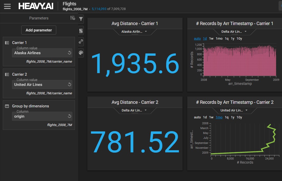This screenshot has height=181, width=282.
Task: Toggle auto binning on Carrier 1 chart
Action: [x=197, y=39]
